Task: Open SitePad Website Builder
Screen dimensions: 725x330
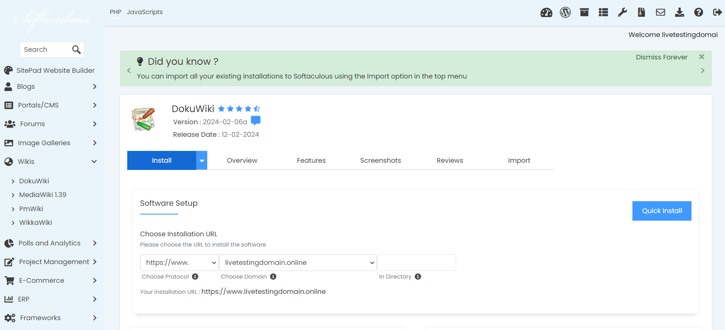Action: tap(50, 70)
